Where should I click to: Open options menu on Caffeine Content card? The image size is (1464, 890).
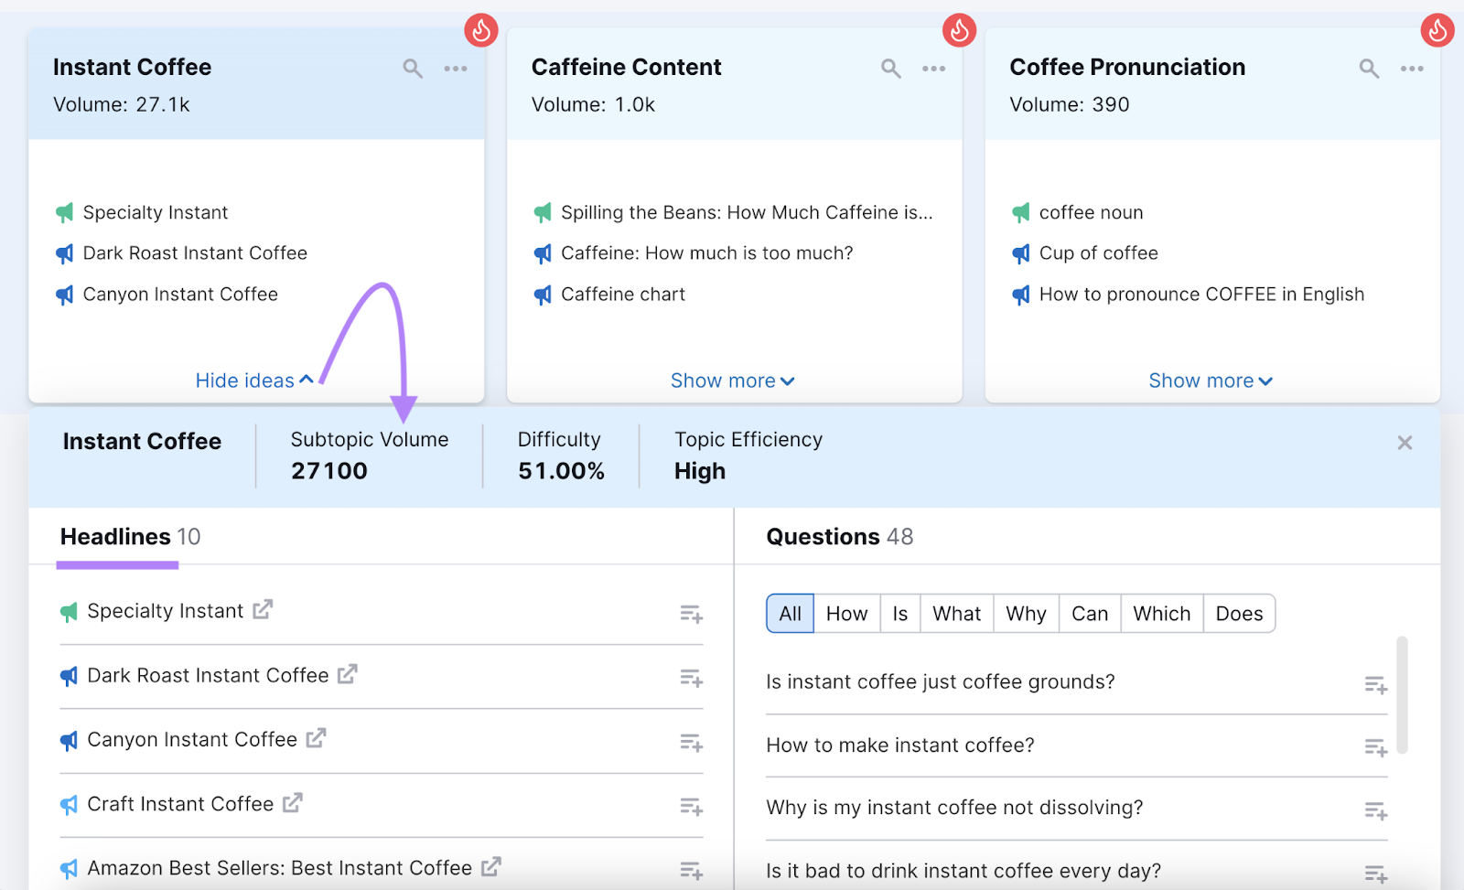tap(934, 69)
